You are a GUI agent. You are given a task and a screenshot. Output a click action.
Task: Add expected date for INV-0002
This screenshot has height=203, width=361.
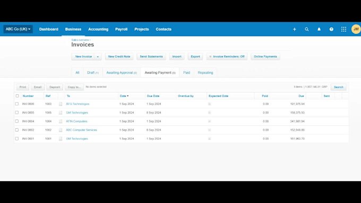pos(209,130)
